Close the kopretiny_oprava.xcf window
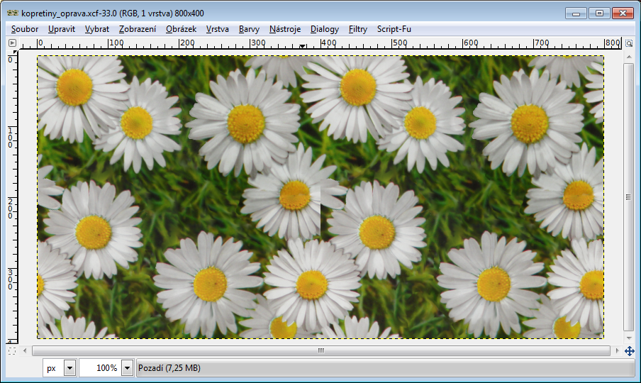The height and width of the screenshot is (383, 641). 623,13
